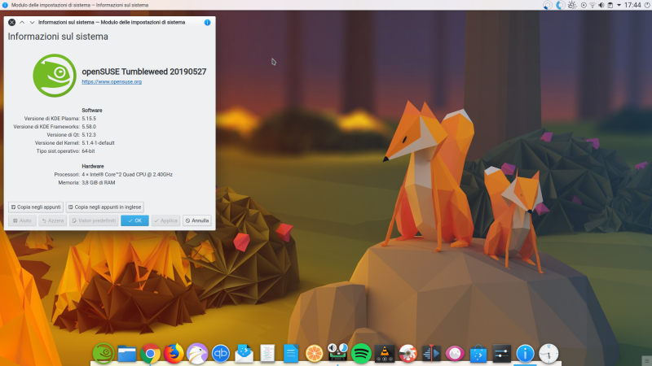Launch Spotify from the dock

361,354
